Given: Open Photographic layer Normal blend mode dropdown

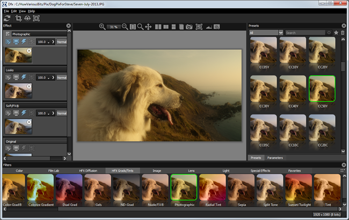Looking at the screenshot, I should pos(62,42).
